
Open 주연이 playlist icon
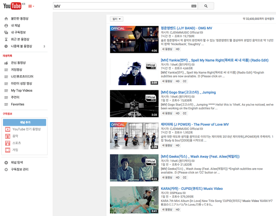(6, 98)
